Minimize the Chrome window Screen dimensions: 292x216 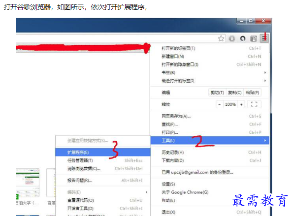point(242,21)
